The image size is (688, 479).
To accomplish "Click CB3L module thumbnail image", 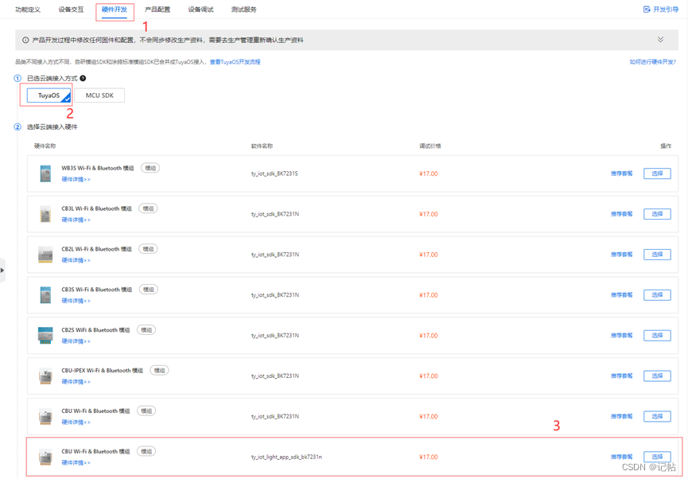I will click(45, 214).
